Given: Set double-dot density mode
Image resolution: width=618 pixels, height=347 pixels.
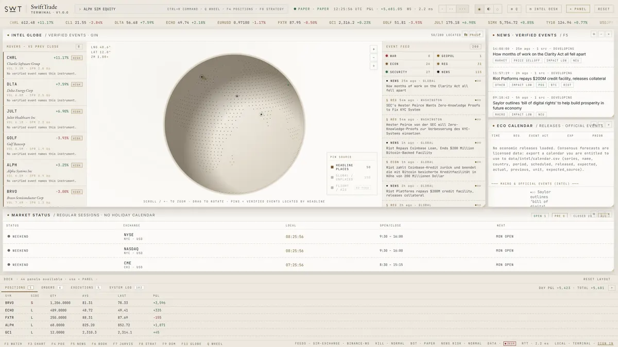Looking at the screenshot, I should click(452, 9).
